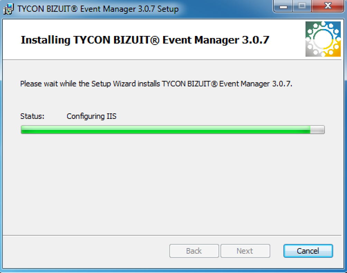Click the "Please wait while the Setup Wizard" message
Image resolution: width=347 pixels, height=273 pixels.
[156, 84]
